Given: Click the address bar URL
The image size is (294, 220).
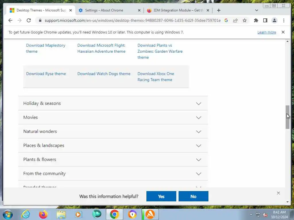Looking at the screenshot, I should (x=132, y=20).
